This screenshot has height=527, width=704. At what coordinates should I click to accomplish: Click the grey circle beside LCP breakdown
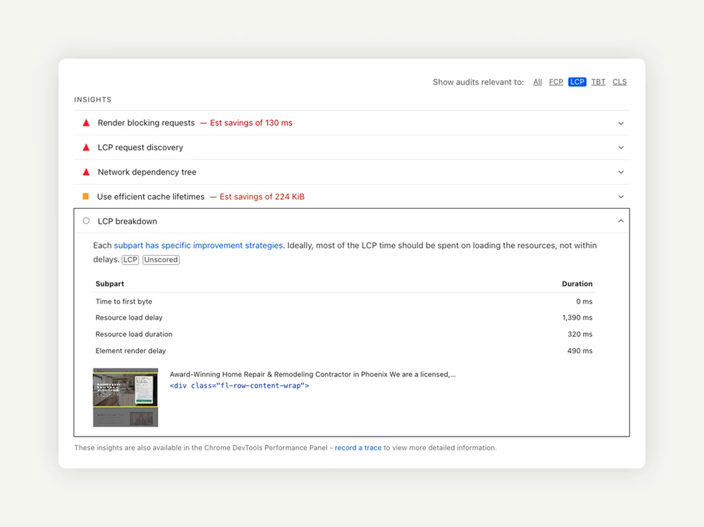[x=86, y=221]
